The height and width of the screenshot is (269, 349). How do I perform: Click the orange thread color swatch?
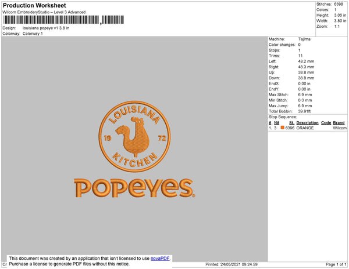[283, 128]
